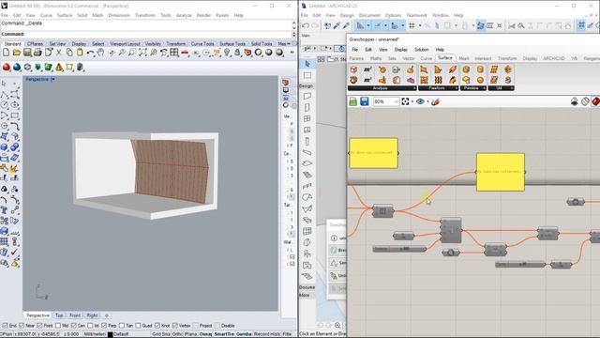Toggle Gumball in Rhino status bar
The width and height of the screenshot is (600, 338).
click(x=244, y=334)
